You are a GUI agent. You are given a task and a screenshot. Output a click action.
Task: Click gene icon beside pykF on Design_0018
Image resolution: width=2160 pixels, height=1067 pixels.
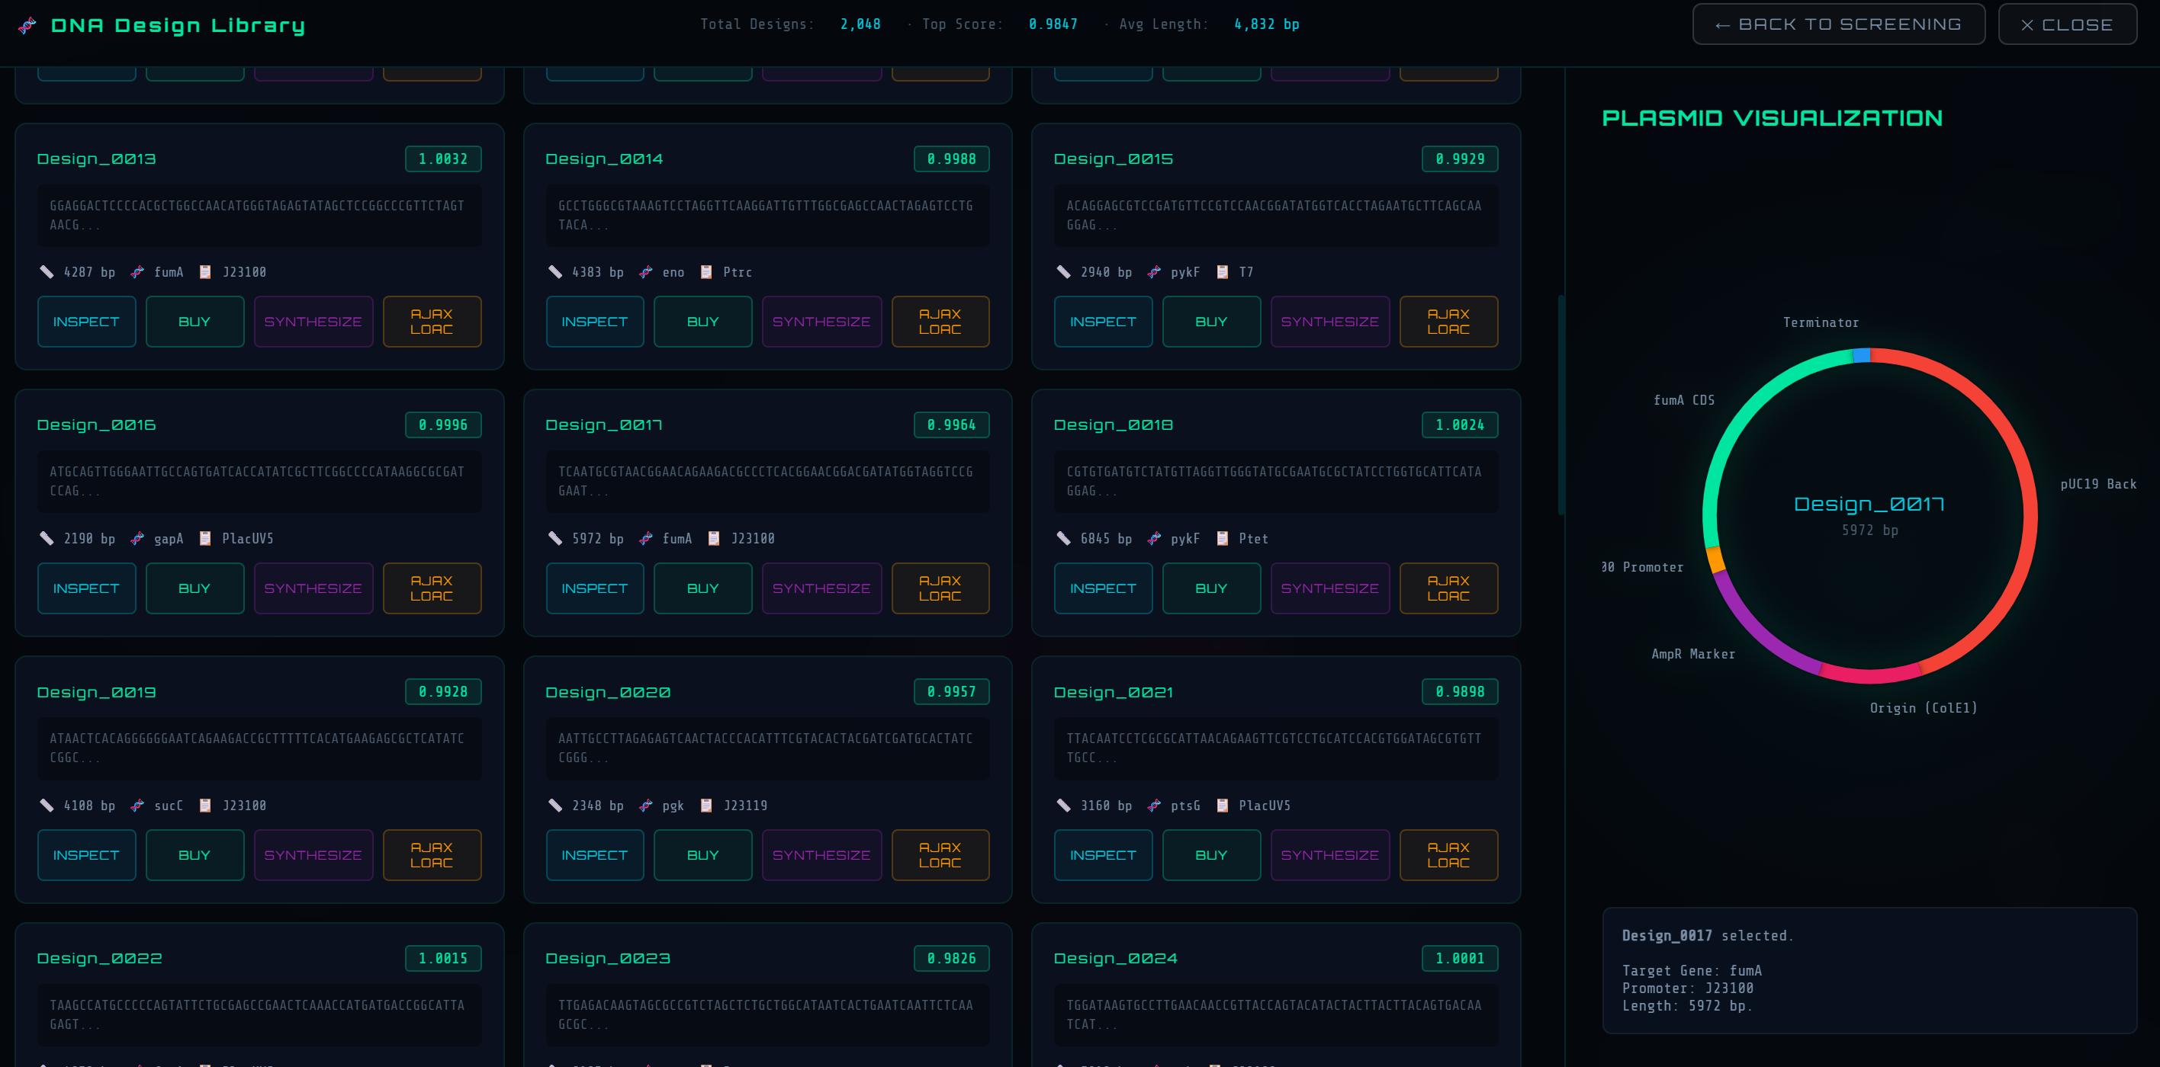[1155, 538]
